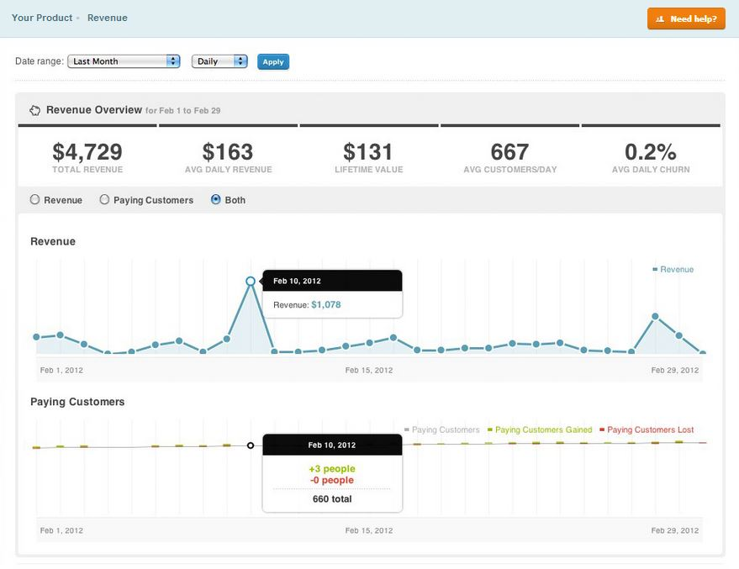This screenshot has width=739, height=569.
Task: Select the Paying Customers radio button
Action: click(x=103, y=200)
